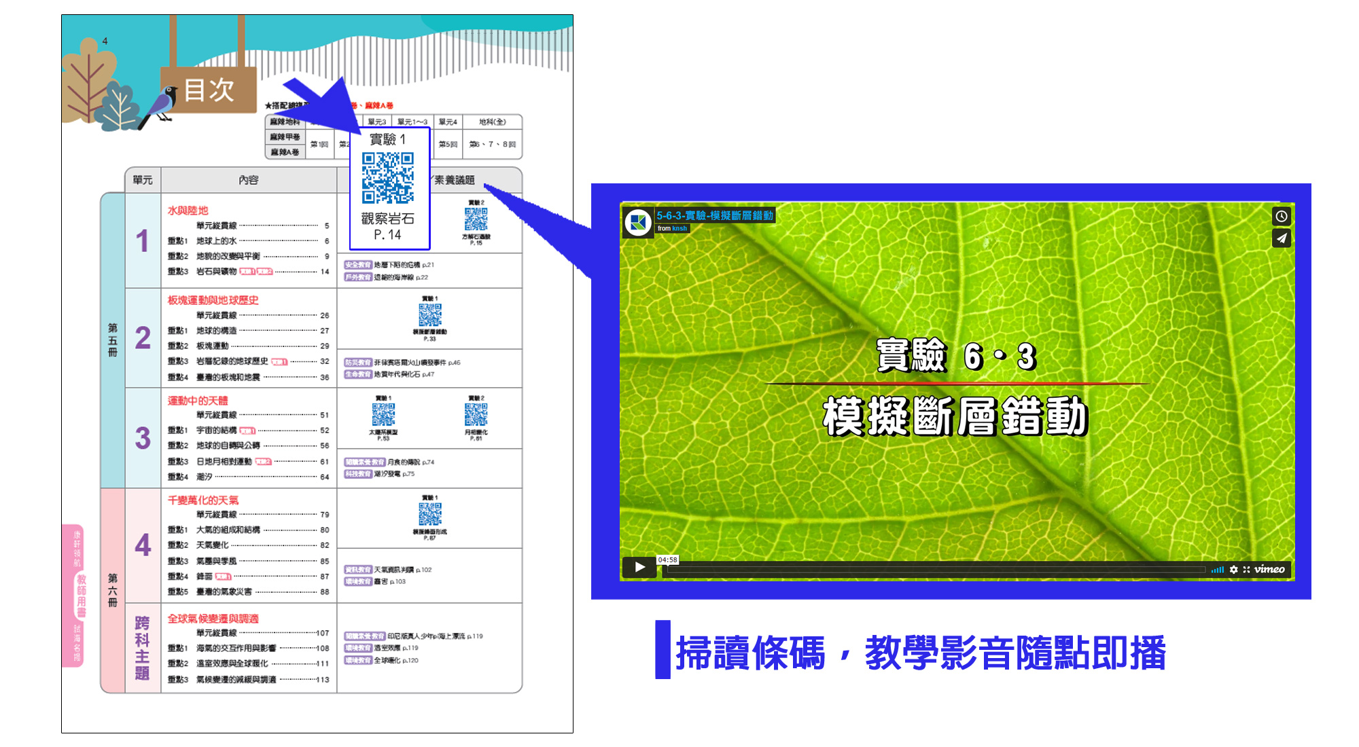
Task: Click the 板塊運動 row on page 29
Action: 249,346
